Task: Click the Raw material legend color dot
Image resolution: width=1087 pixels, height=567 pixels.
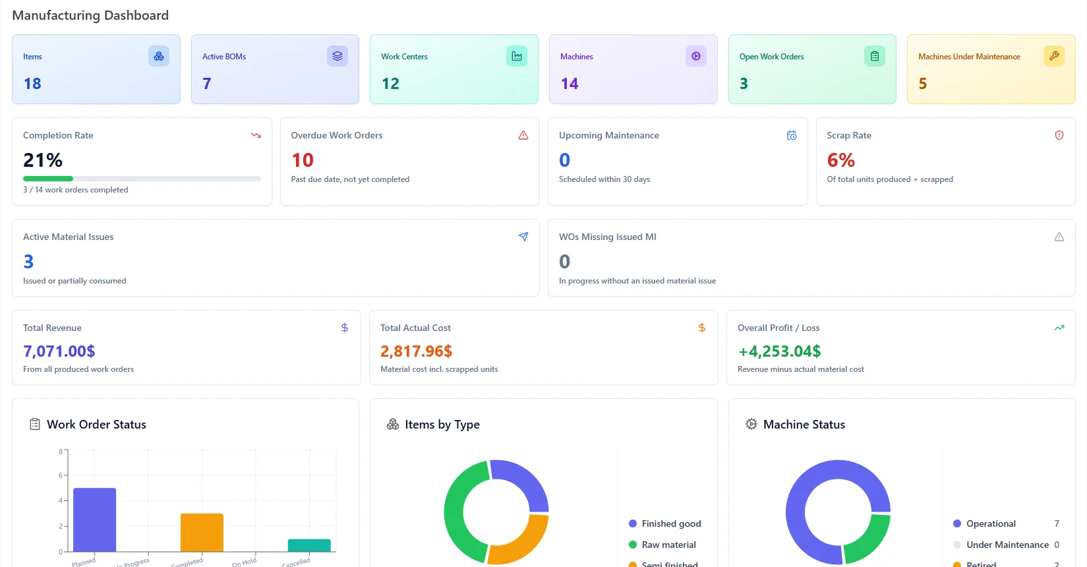Action: point(633,545)
